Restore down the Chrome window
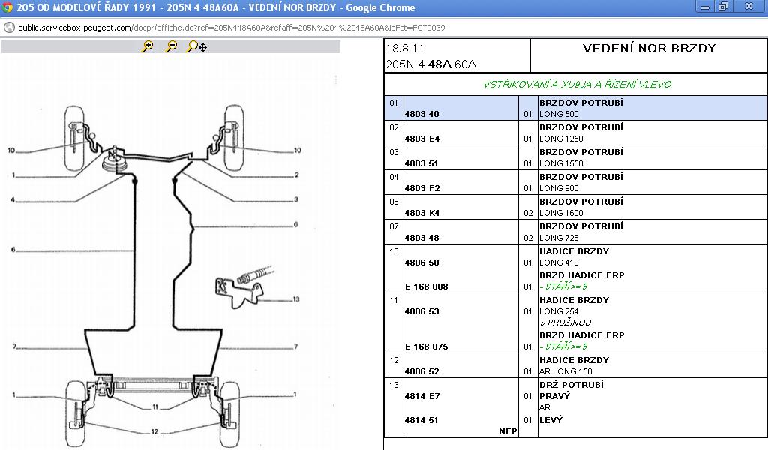Image resolution: width=768 pixels, height=450 pixels. coord(723,7)
